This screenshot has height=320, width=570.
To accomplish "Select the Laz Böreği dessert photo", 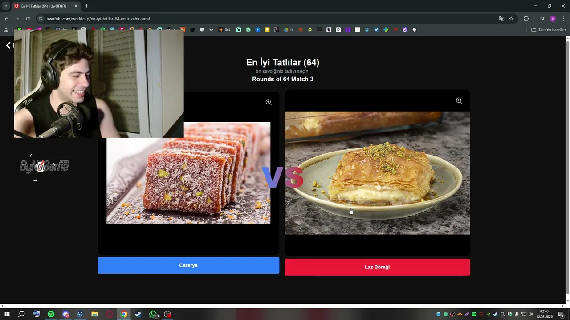I will [377, 173].
